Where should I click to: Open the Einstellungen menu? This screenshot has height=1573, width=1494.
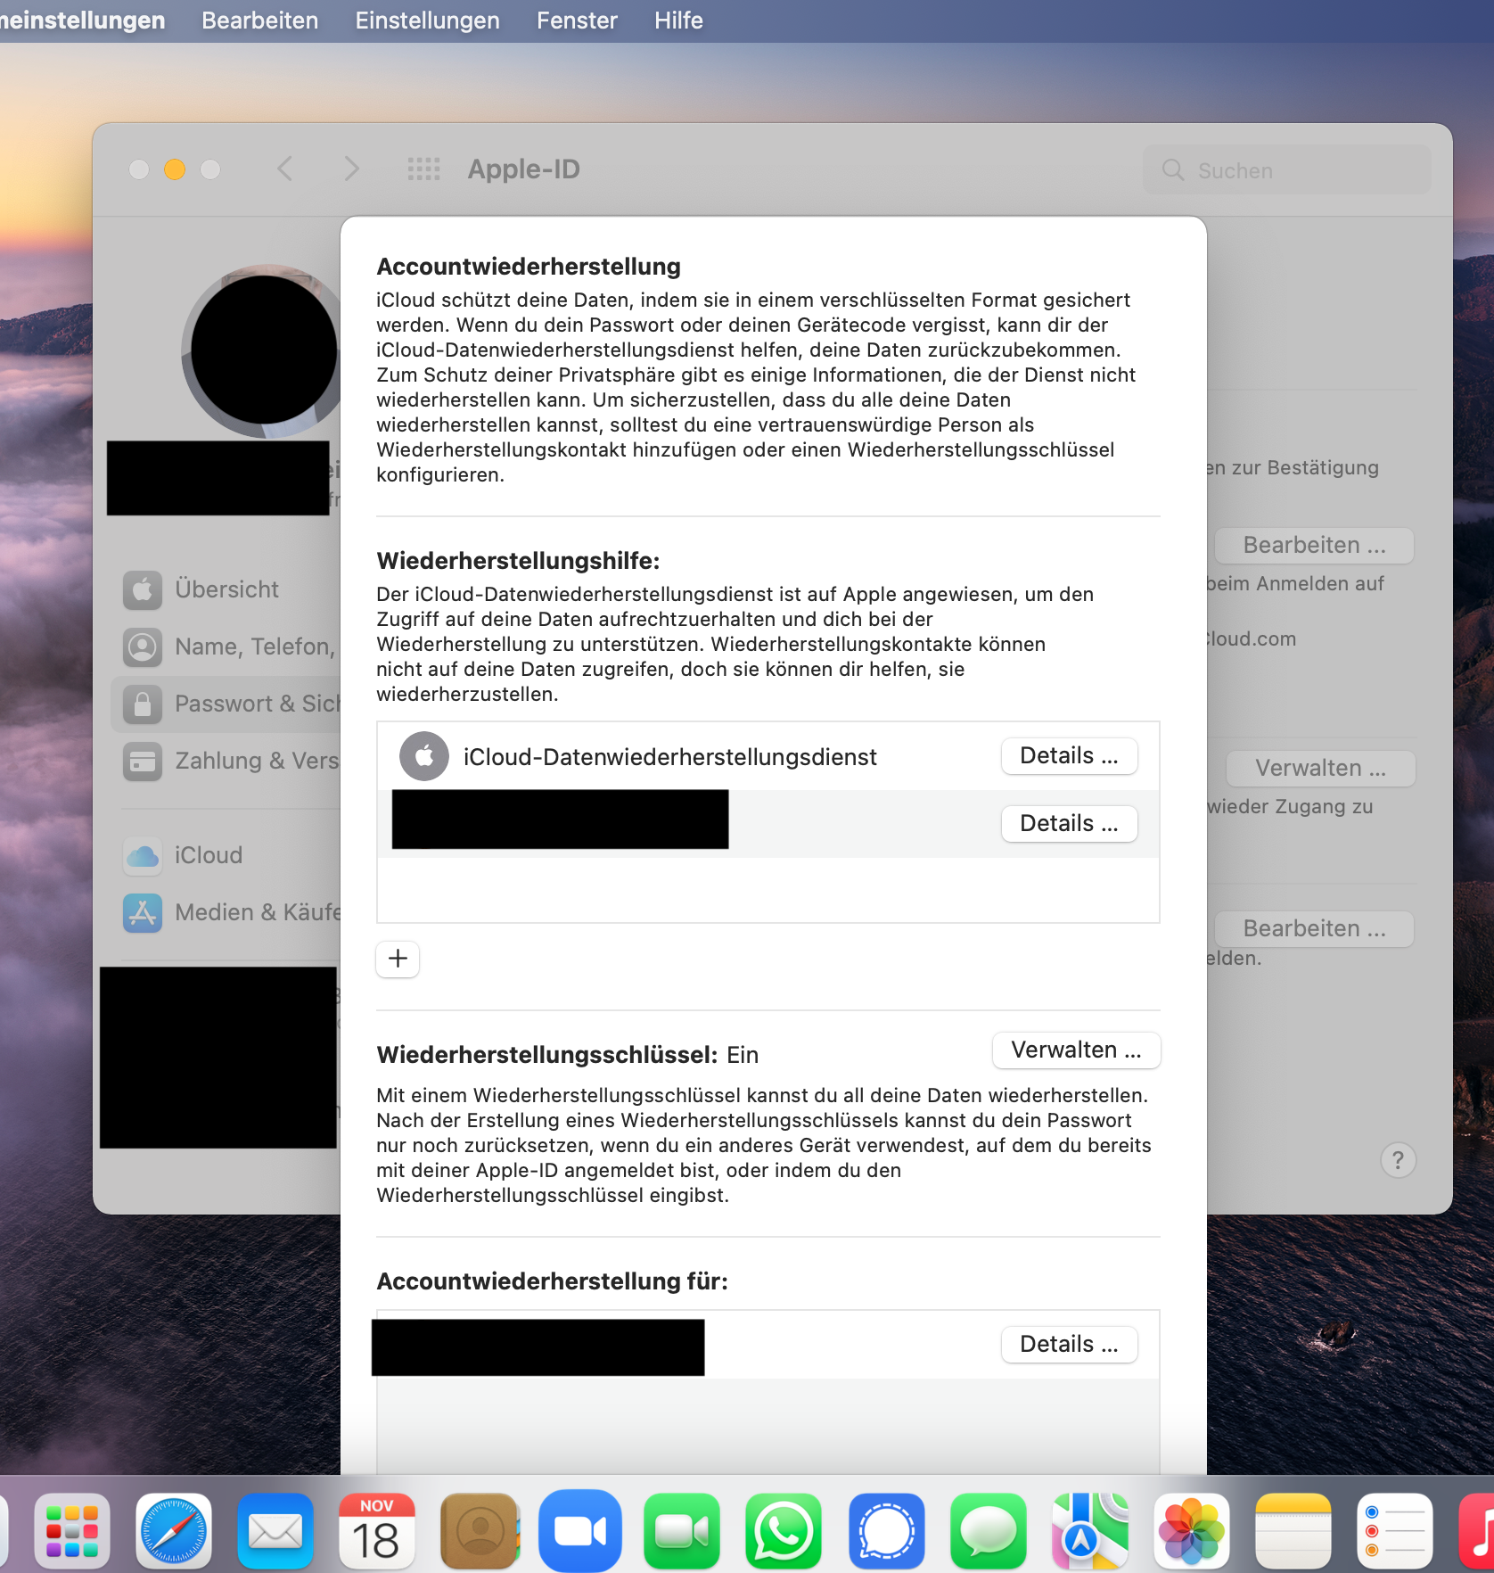tap(427, 21)
